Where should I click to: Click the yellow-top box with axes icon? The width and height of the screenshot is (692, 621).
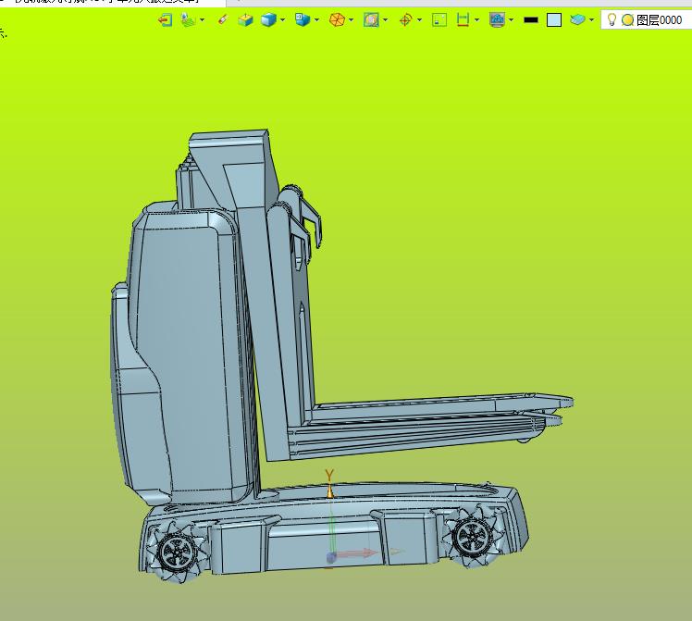[x=245, y=19]
